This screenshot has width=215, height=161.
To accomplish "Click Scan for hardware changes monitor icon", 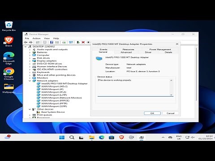I will point(71,42).
